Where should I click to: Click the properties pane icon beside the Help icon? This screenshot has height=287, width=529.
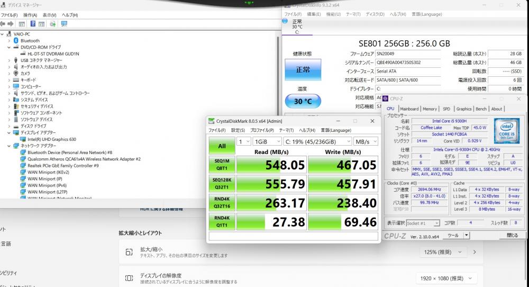click(x=41, y=24)
